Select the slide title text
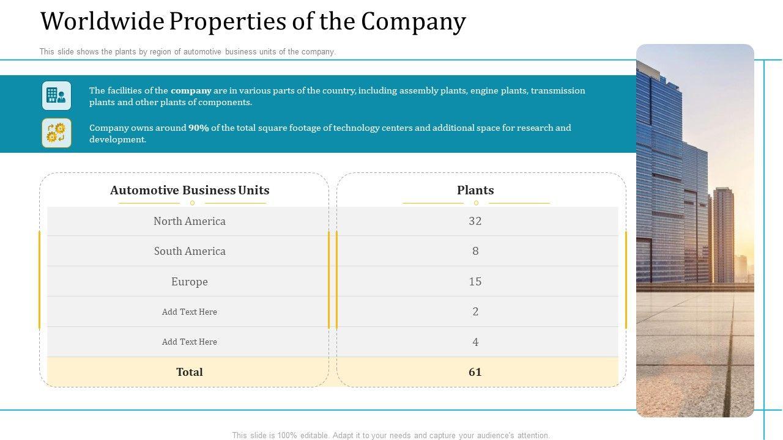Image resolution: width=783 pixels, height=440 pixels. (x=253, y=21)
